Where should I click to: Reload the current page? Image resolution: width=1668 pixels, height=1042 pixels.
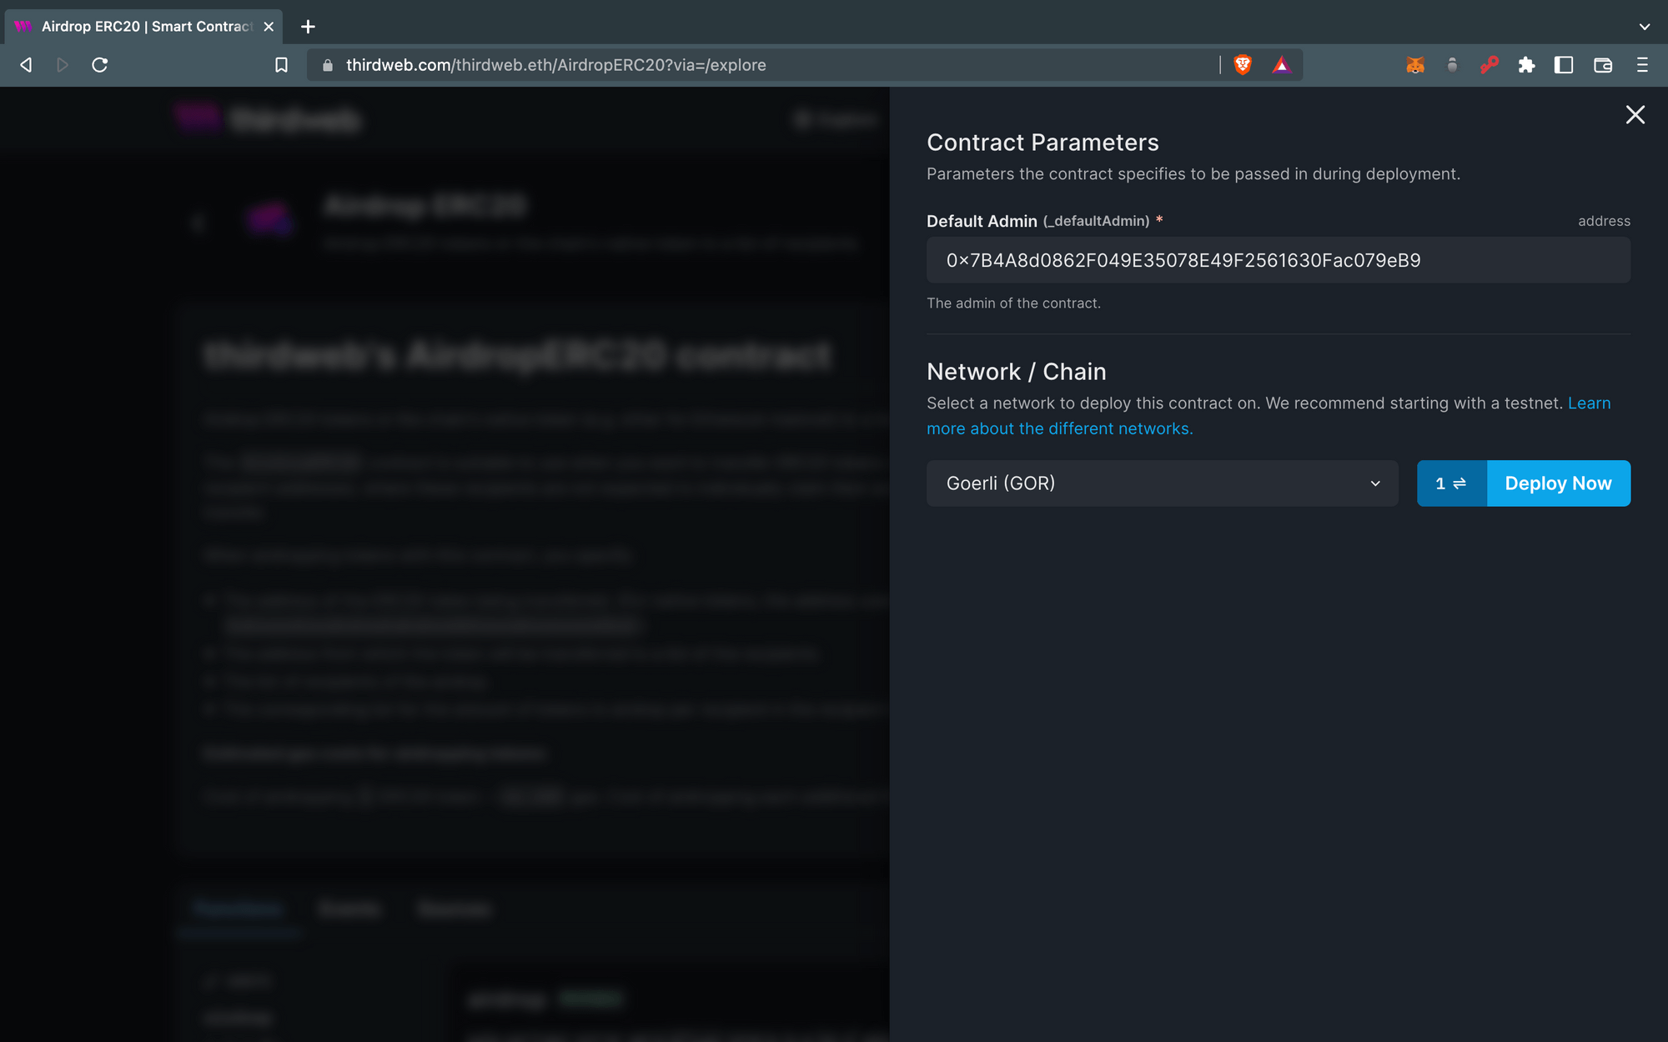point(100,65)
